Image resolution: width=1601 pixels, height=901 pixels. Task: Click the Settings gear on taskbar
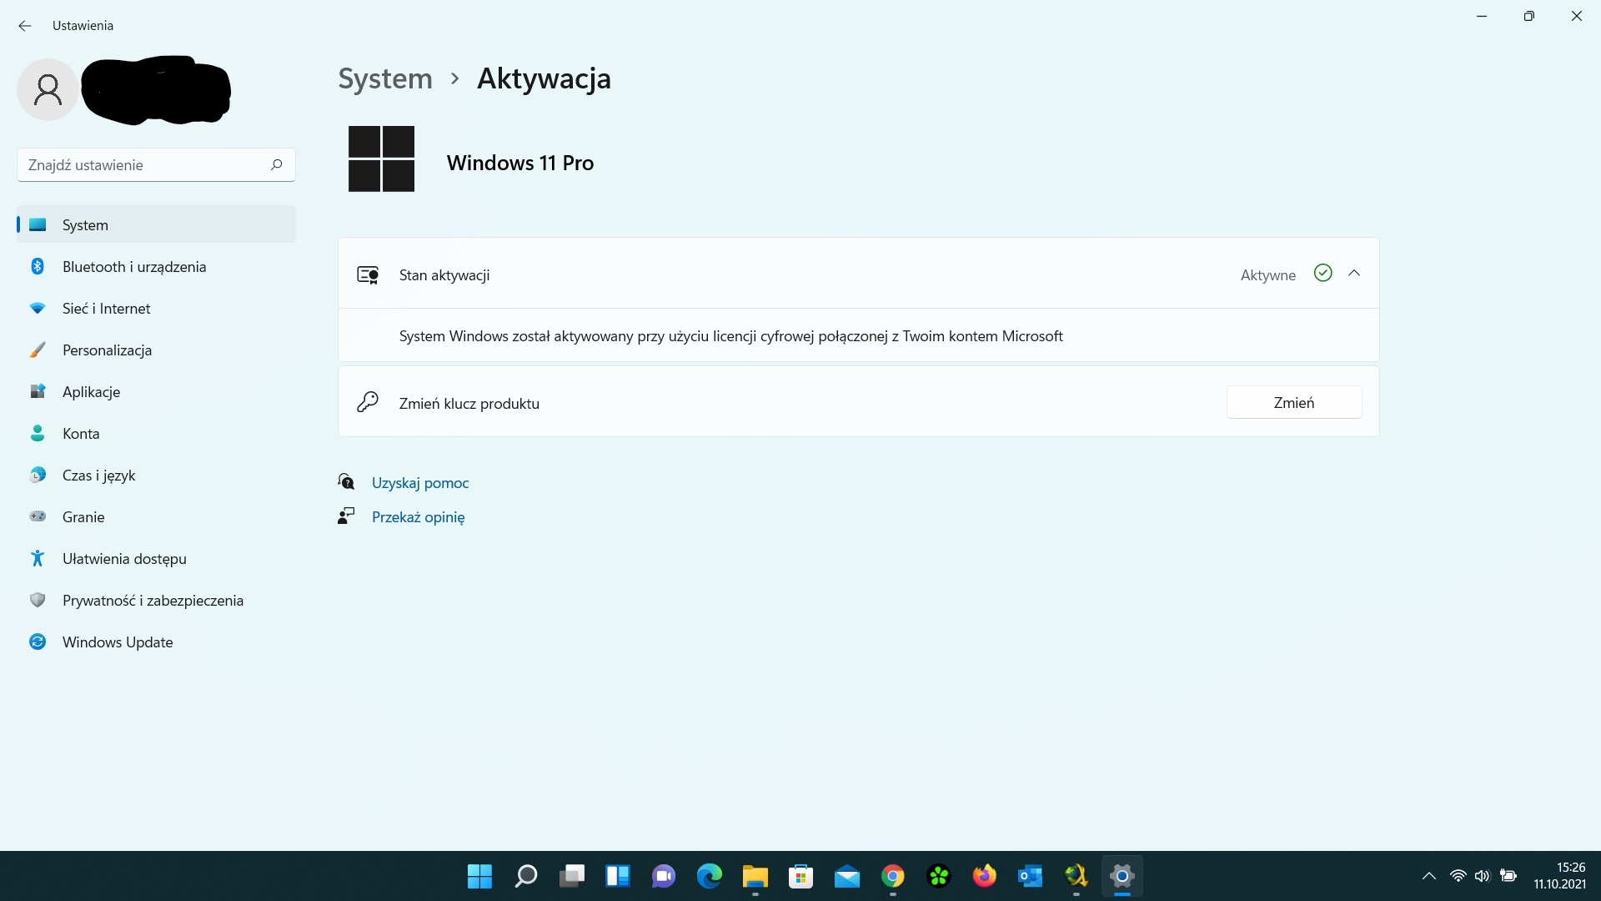(1122, 876)
